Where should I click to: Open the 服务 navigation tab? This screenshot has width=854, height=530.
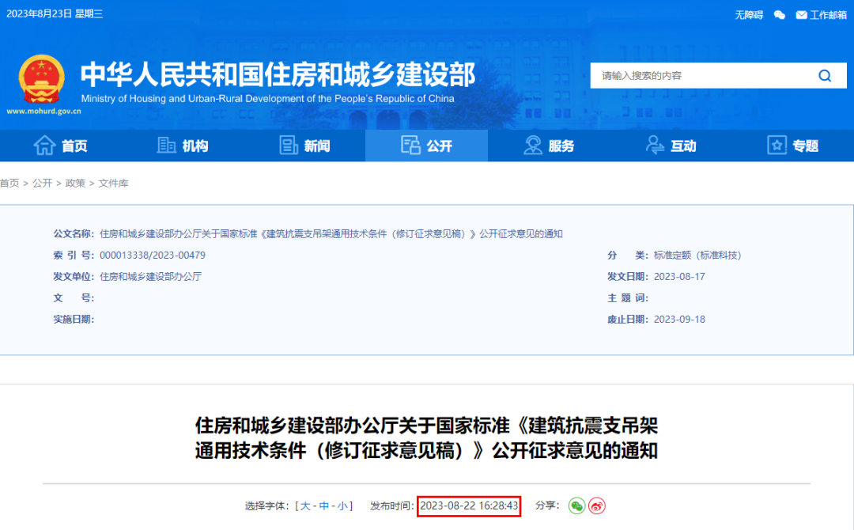tap(549, 146)
